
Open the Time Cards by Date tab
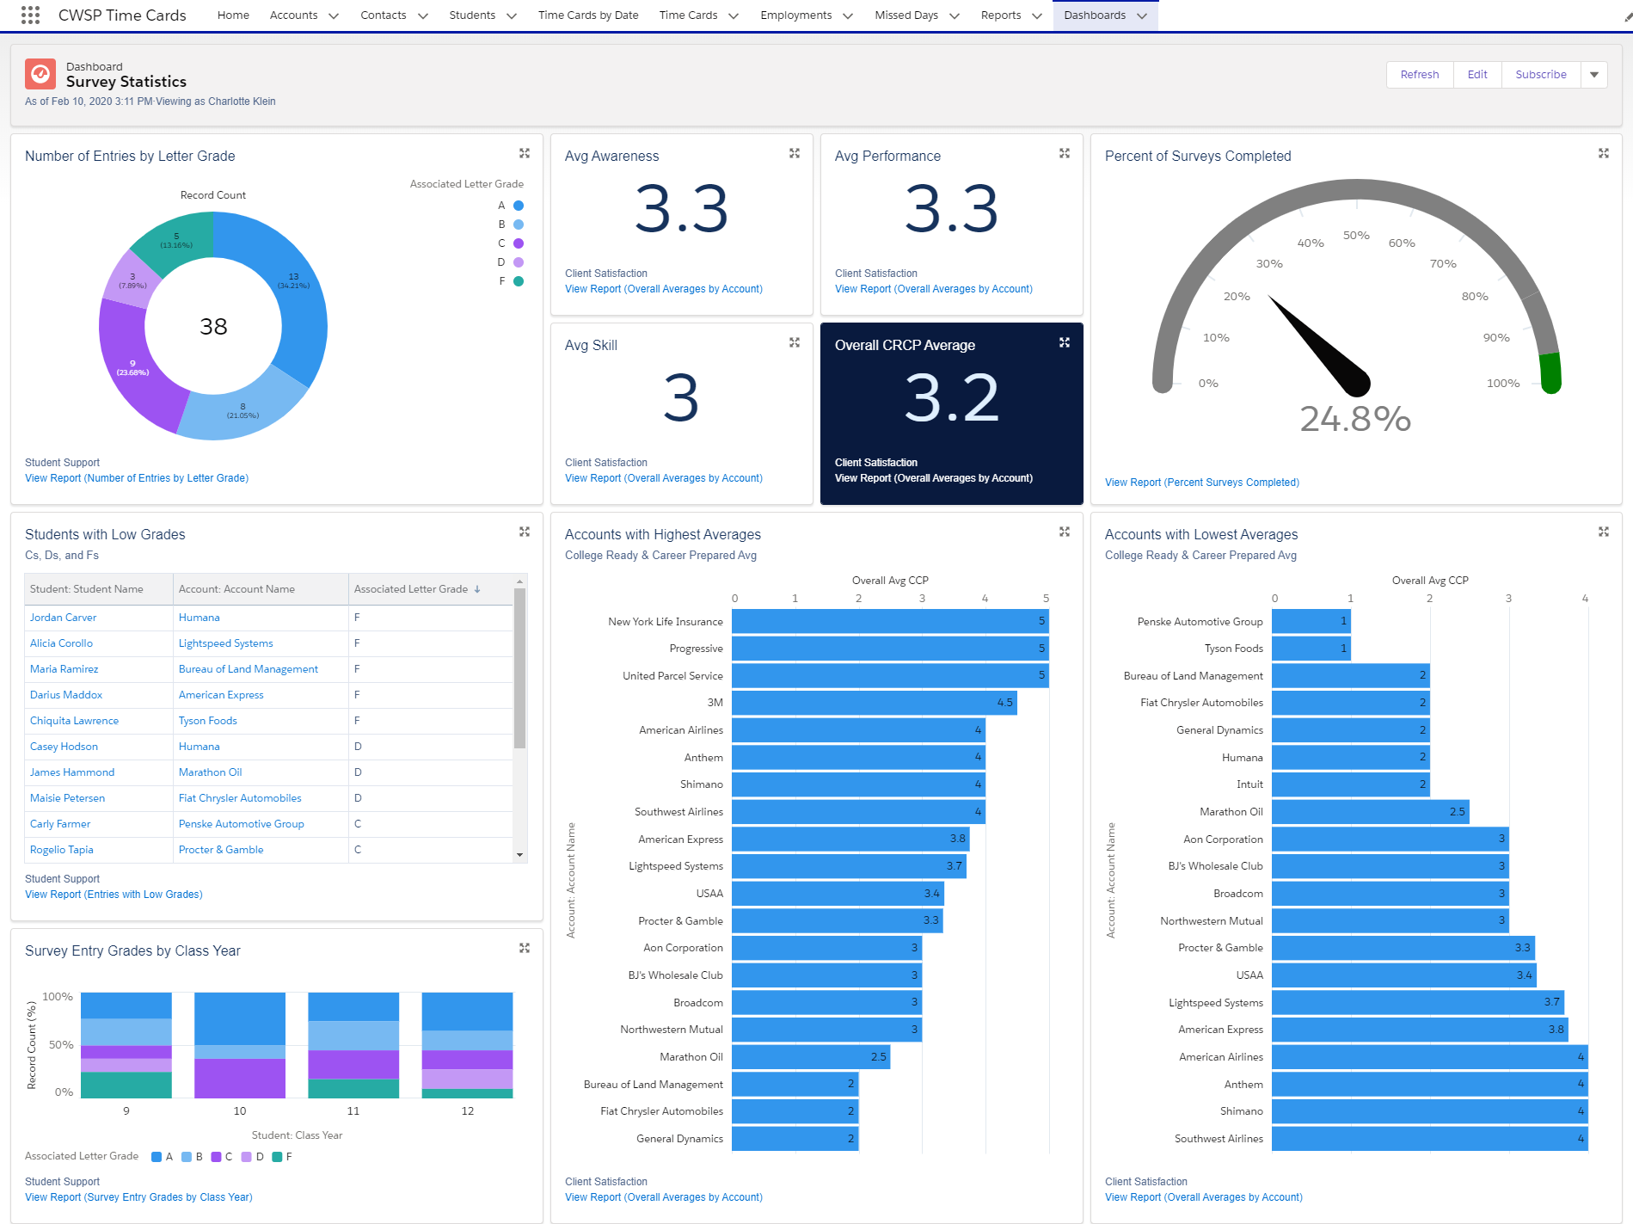click(588, 15)
